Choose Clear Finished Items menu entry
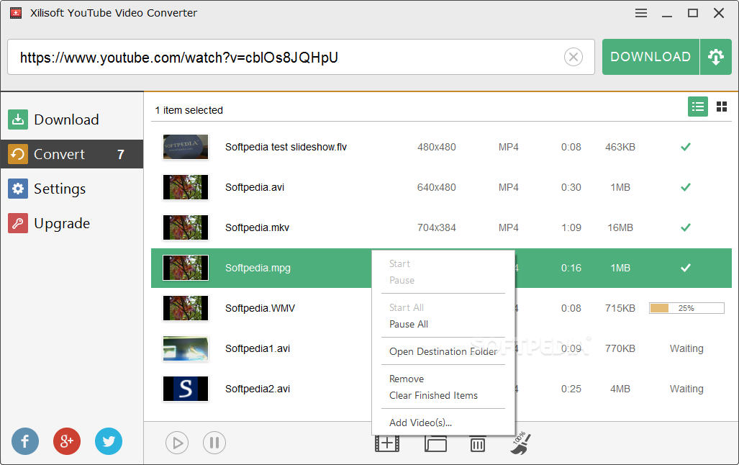The width and height of the screenshot is (739, 465). click(433, 396)
